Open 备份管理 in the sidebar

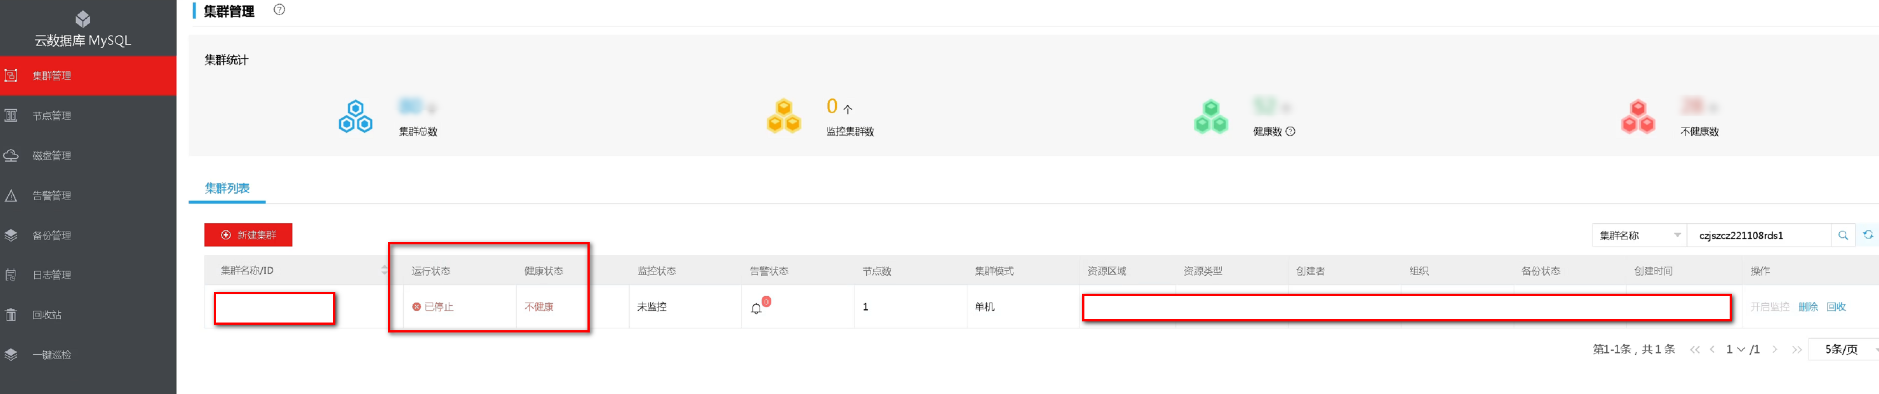tap(51, 236)
